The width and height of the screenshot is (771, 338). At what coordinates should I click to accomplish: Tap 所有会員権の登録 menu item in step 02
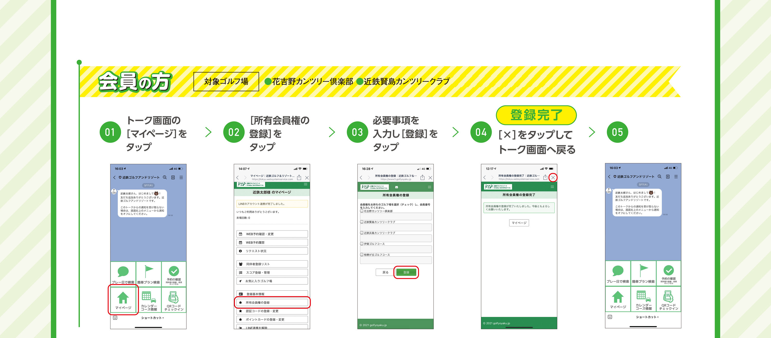[x=272, y=302]
